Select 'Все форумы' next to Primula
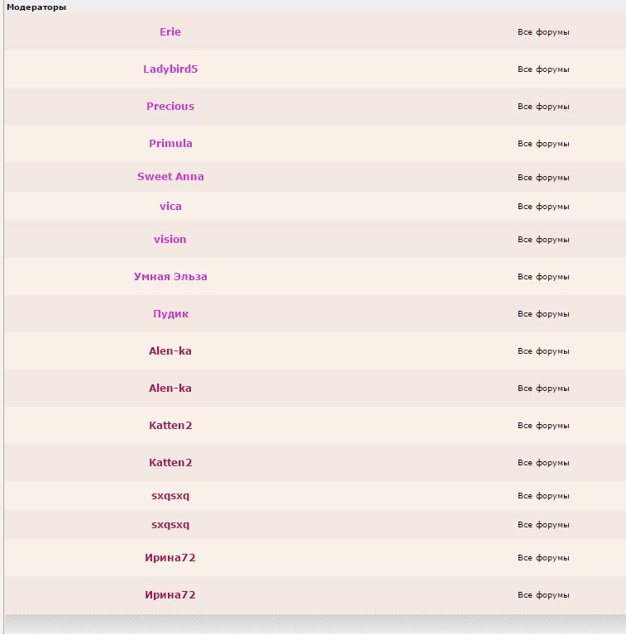Viewport: 626px width, 634px height. 543,144
